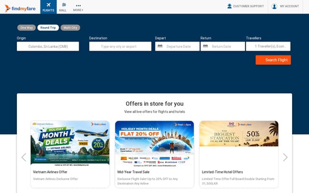The width and height of the screenshot is (309, 193).
Task: Open the Flights tab
Action: [48, 7]
